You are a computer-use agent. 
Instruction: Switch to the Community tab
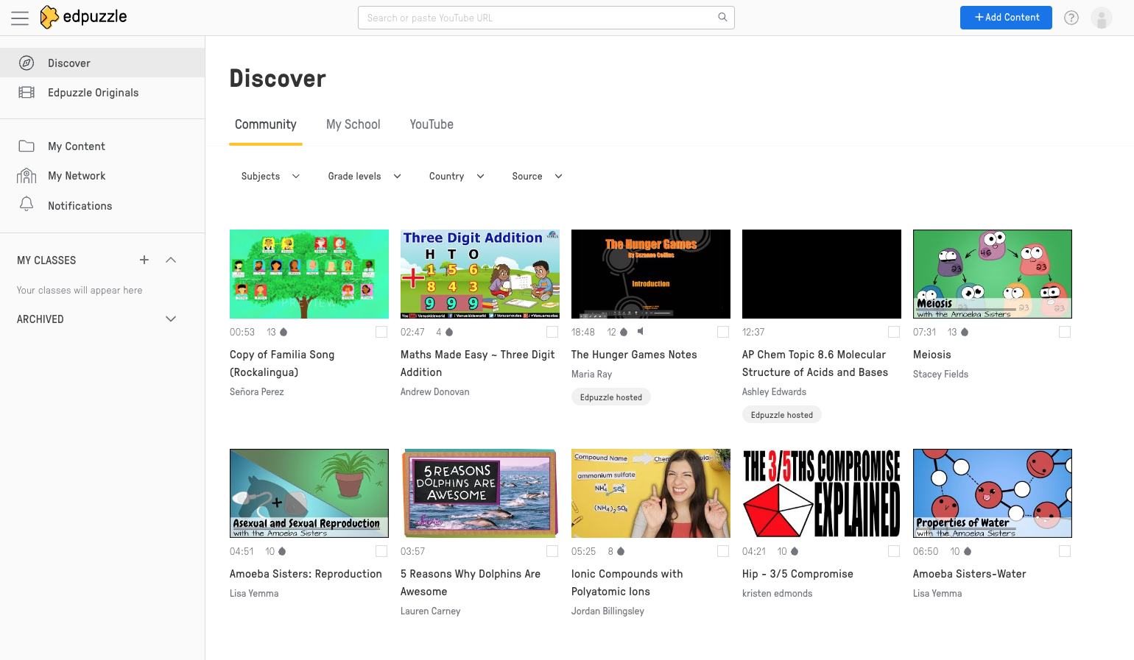(266, 125)
